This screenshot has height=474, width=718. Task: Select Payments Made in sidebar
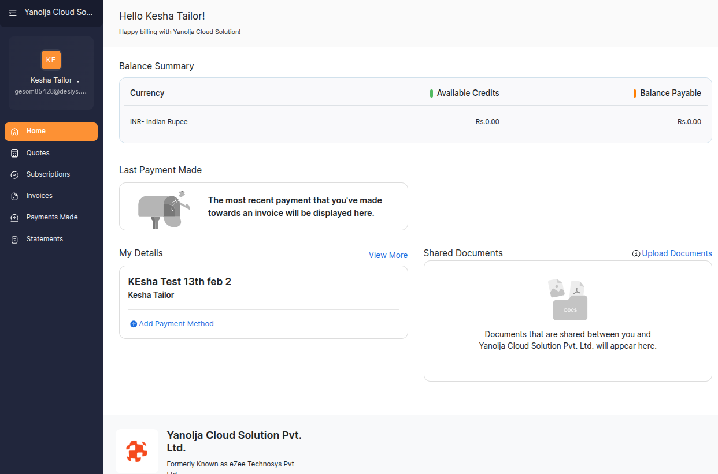(x=52, y=217)
